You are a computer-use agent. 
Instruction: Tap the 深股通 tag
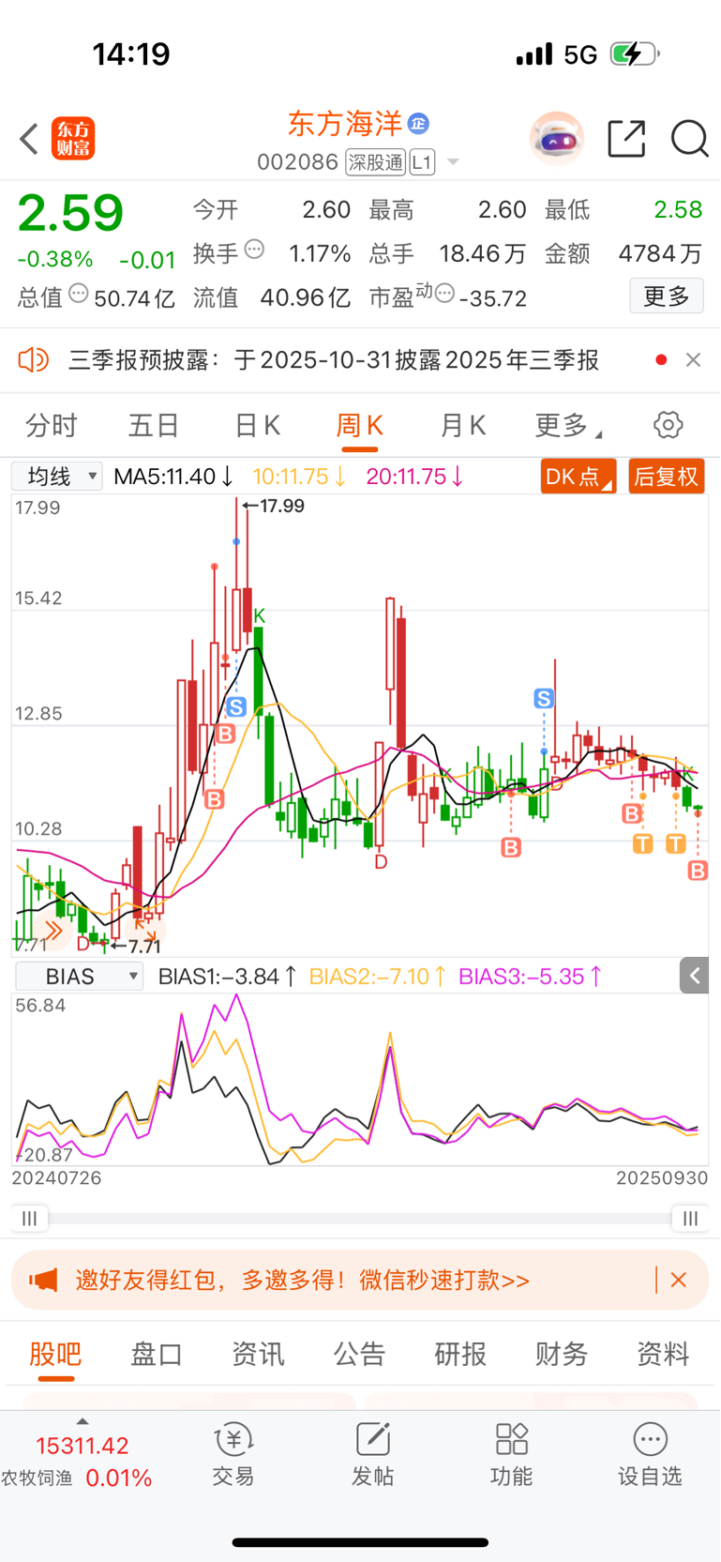(x=375, y=162)
